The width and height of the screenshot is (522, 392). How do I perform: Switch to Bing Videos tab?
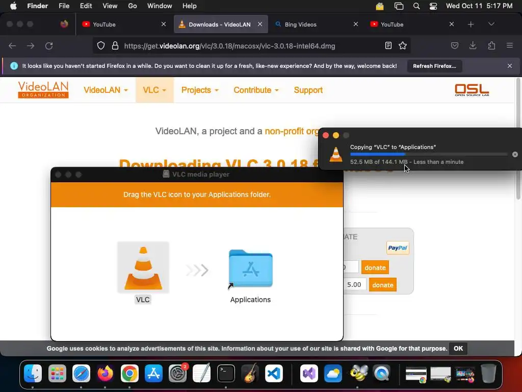[317, 24]
